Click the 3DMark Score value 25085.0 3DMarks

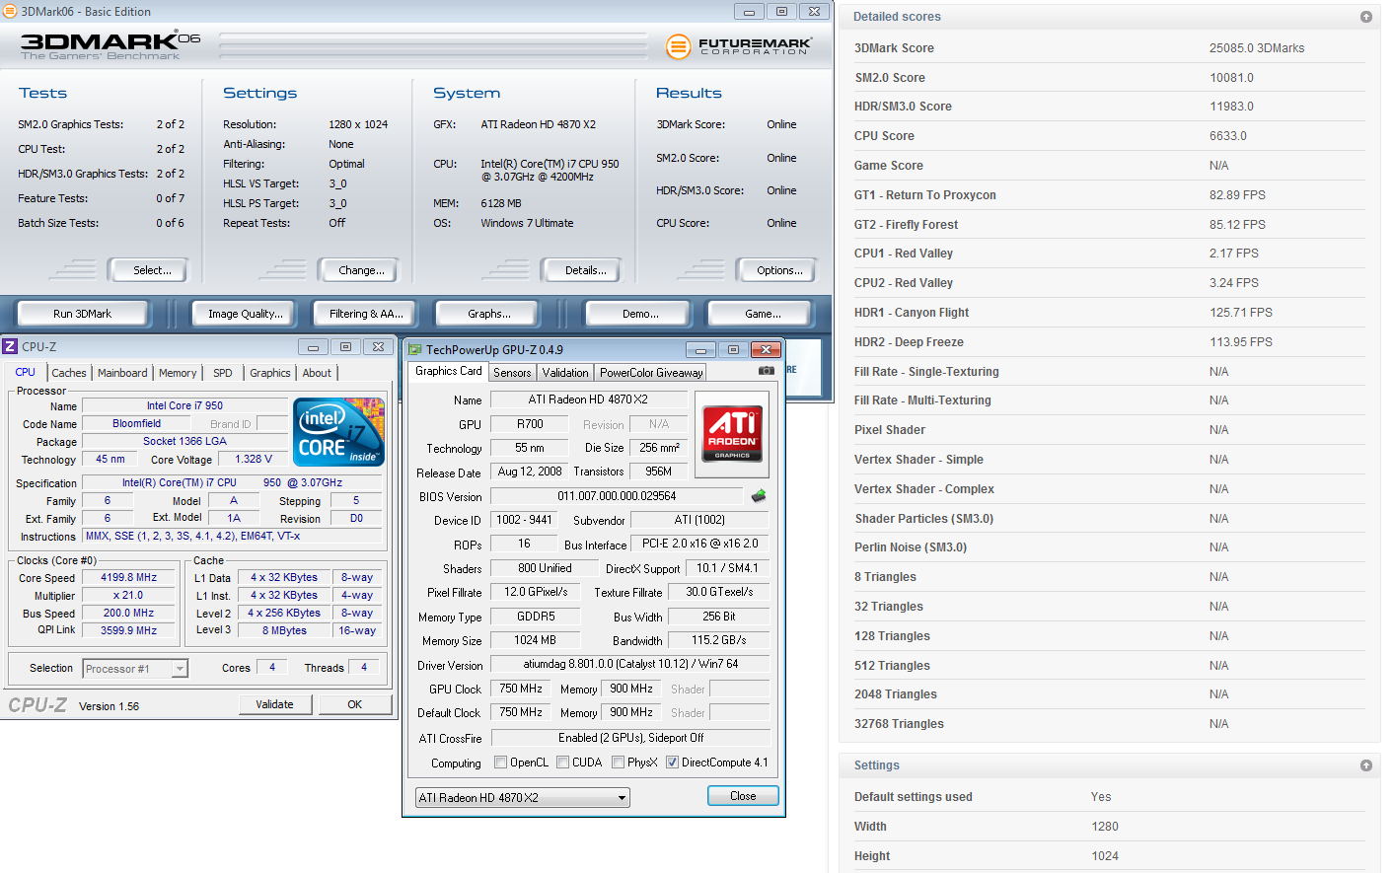(1257, 48)
